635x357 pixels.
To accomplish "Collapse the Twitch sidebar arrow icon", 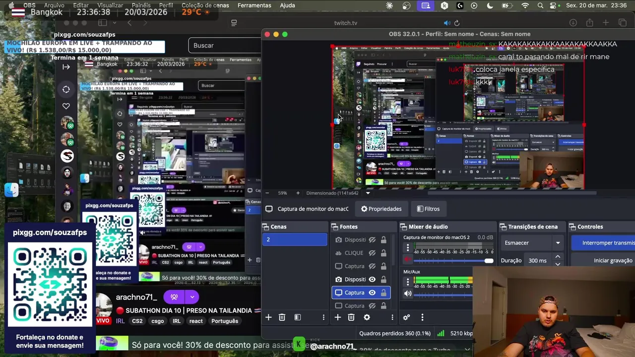I will (66, 67).
